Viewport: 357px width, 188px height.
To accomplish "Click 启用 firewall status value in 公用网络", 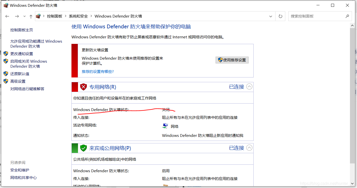I will [166, 171].
